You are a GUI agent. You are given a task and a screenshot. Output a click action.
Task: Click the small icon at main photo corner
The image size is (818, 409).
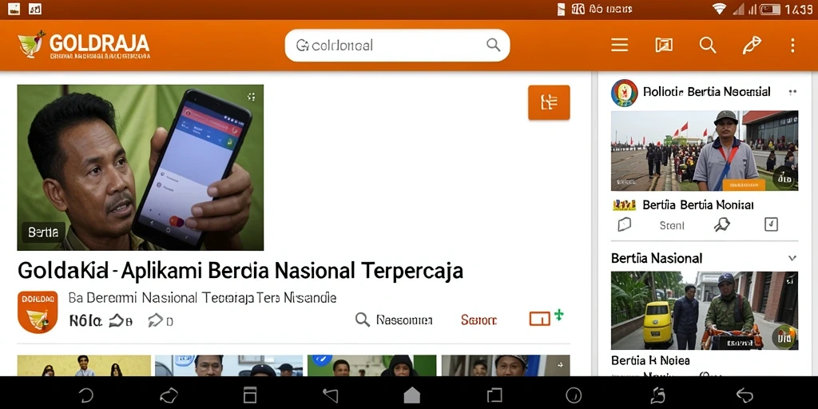coord(252,97)
